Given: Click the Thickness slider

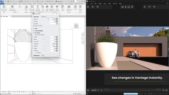Looking at the screenshot, I should coord(46,51).
